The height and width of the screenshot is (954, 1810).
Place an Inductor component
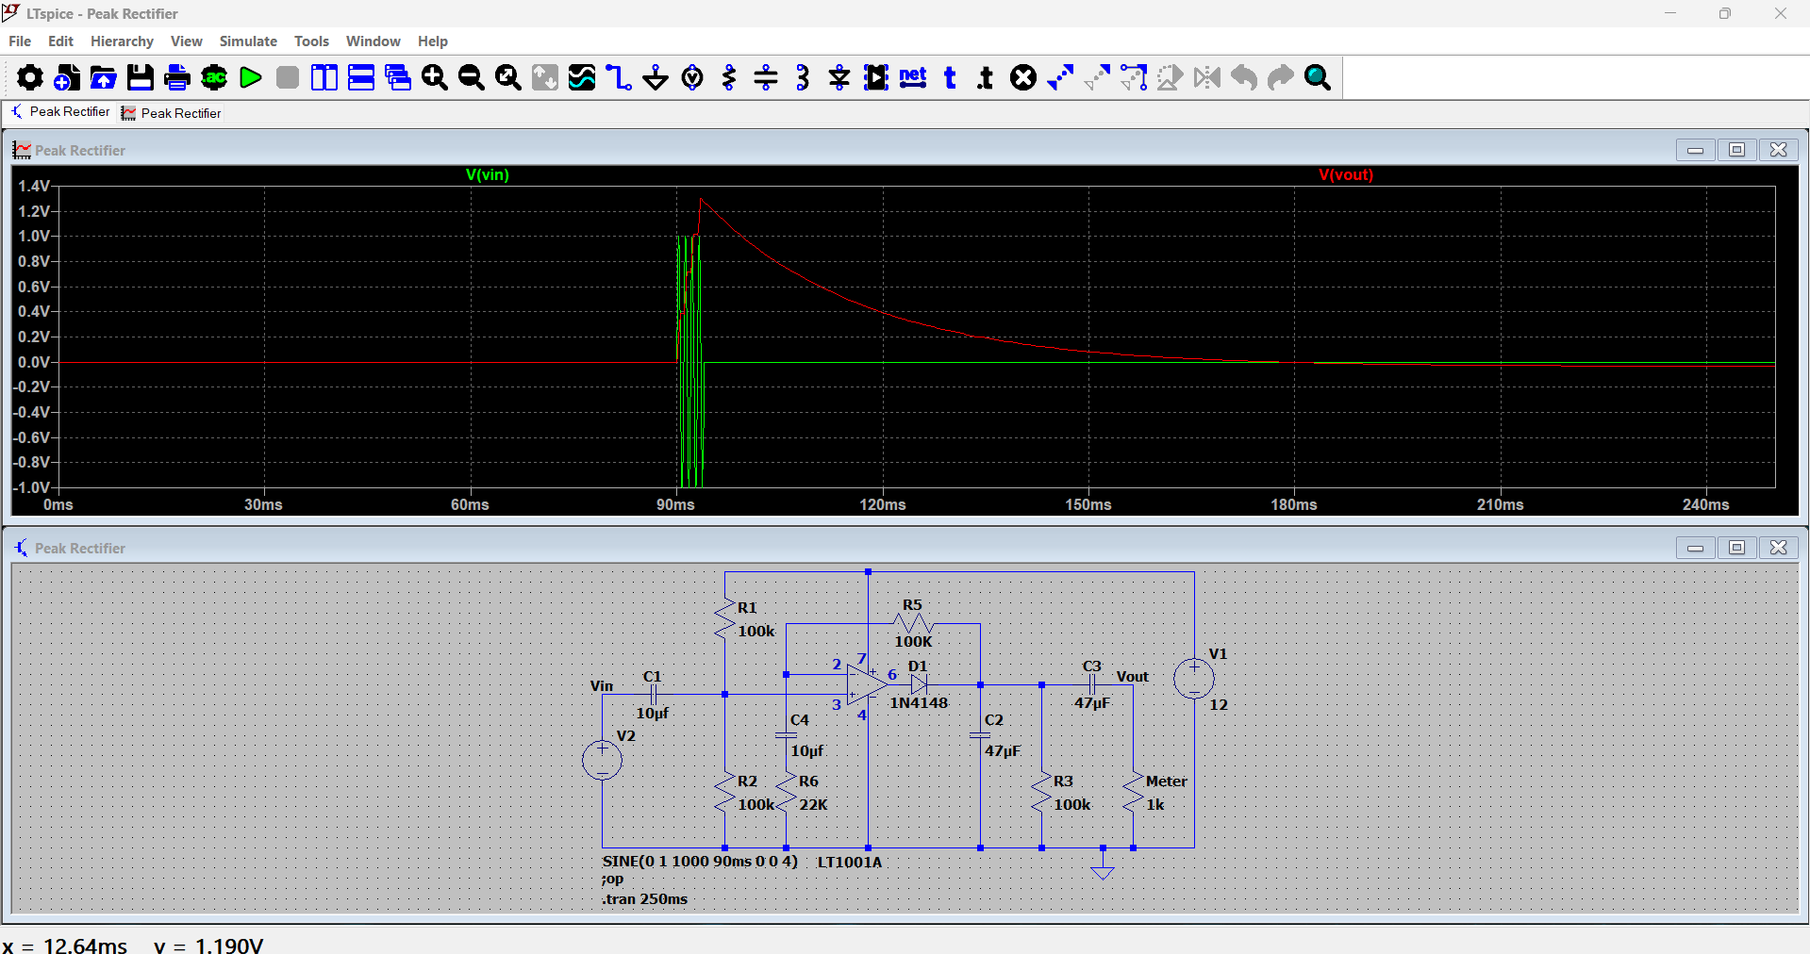tap(803, 77)
